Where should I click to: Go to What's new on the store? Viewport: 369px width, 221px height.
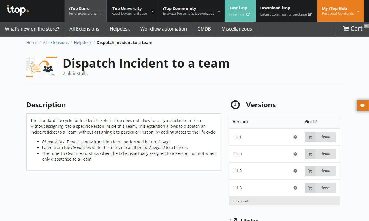pos(32,29)
